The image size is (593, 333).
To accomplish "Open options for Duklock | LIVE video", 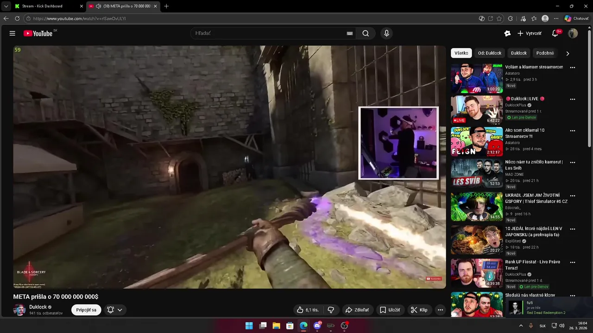I will [573, 99].
